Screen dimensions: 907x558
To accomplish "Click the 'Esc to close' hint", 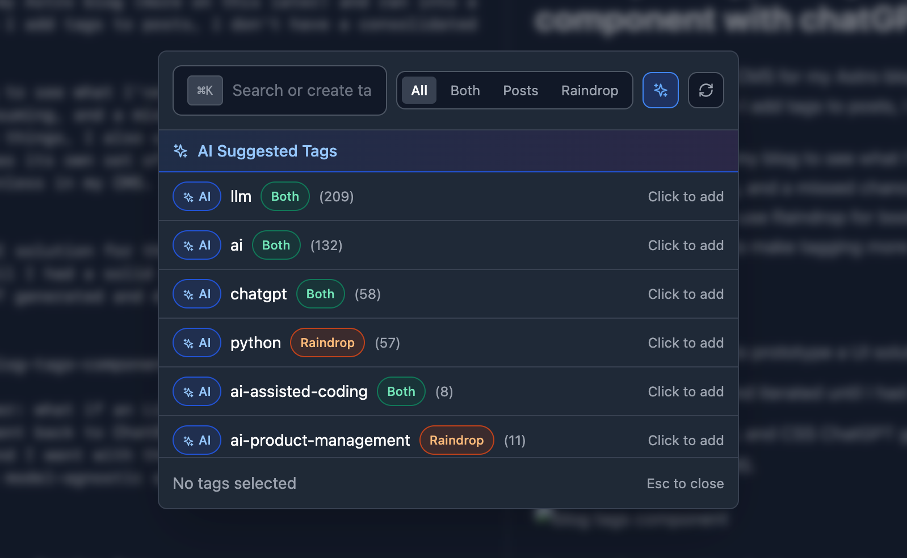I will click(685, 483).
